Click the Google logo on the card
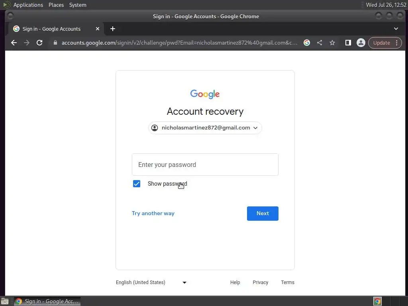 click(205, 94)
